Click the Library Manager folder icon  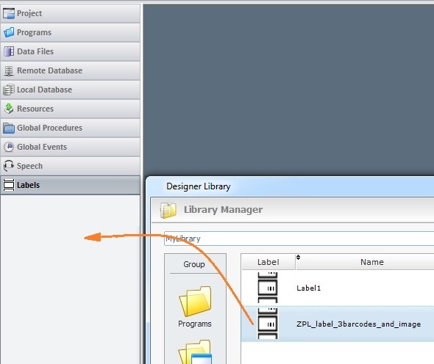coord(168,210)
